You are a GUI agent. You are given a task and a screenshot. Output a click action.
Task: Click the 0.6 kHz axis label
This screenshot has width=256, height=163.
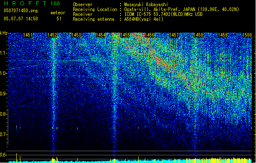point(4,155)
